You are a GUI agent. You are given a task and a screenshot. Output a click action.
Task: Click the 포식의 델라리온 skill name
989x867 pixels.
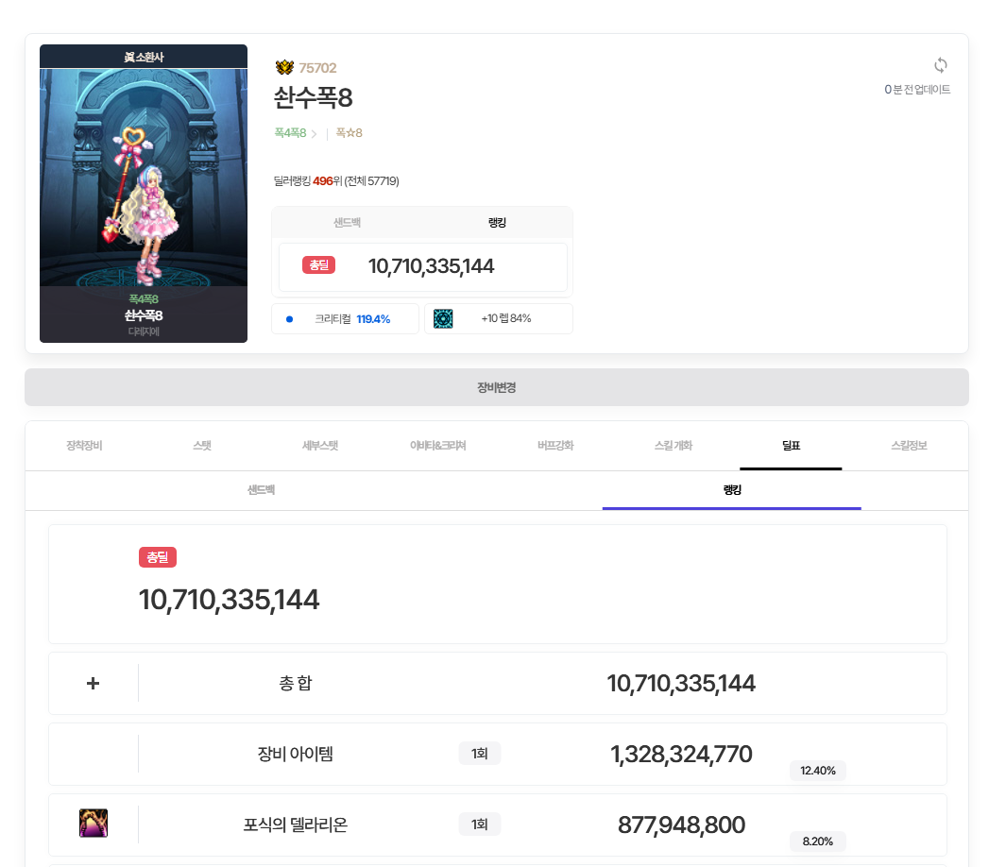[x=295, y=824]
